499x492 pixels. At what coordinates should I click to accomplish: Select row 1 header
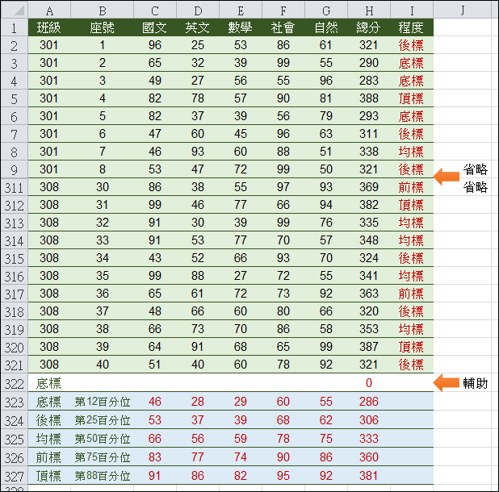15,28
